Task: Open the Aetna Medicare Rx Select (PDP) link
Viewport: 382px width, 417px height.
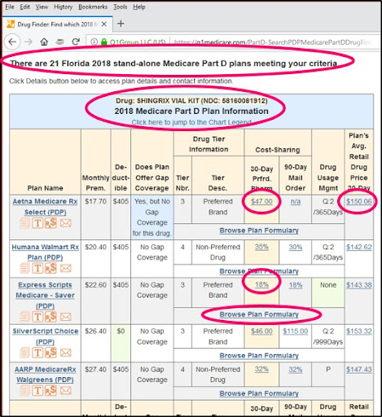Action: click(45, 207)
